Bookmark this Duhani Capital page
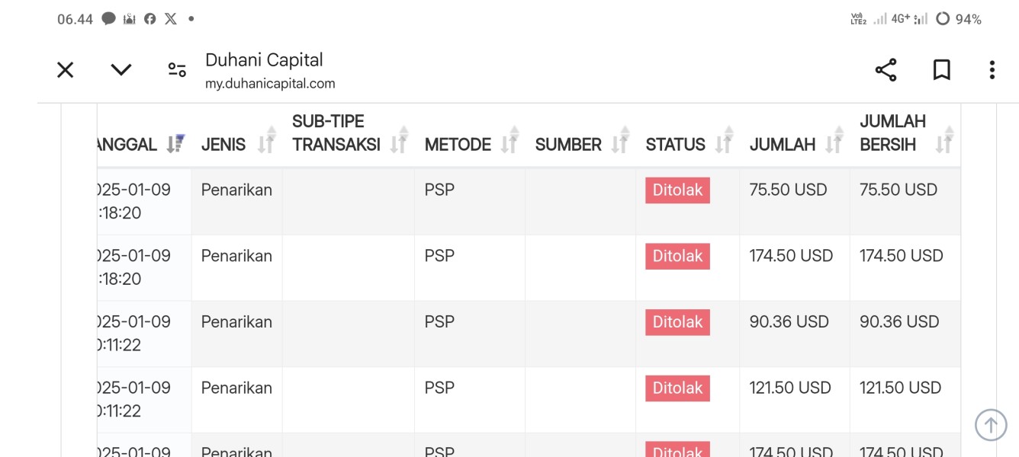The height and width of the screenshot is (457, 1019). 942,70
